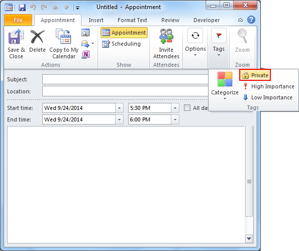Open the File tab
The width and height of the screenshot is (299, 251).
[18, 20]
